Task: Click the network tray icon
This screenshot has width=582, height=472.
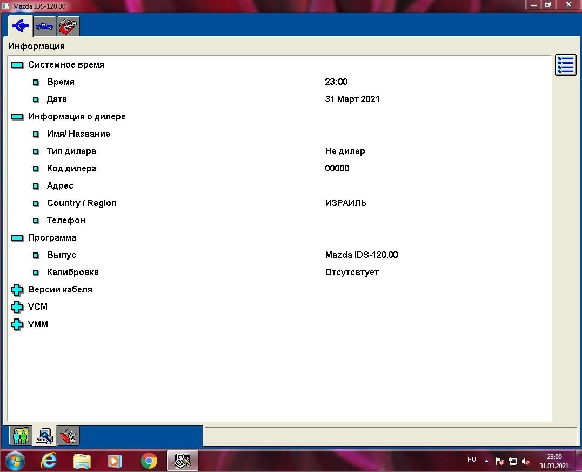Action: click(513, 461)
